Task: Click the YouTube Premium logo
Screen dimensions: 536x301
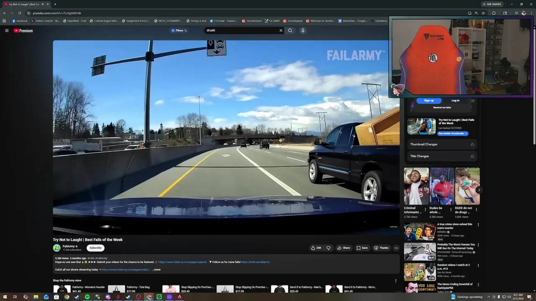Action: [x=23, y=31]
